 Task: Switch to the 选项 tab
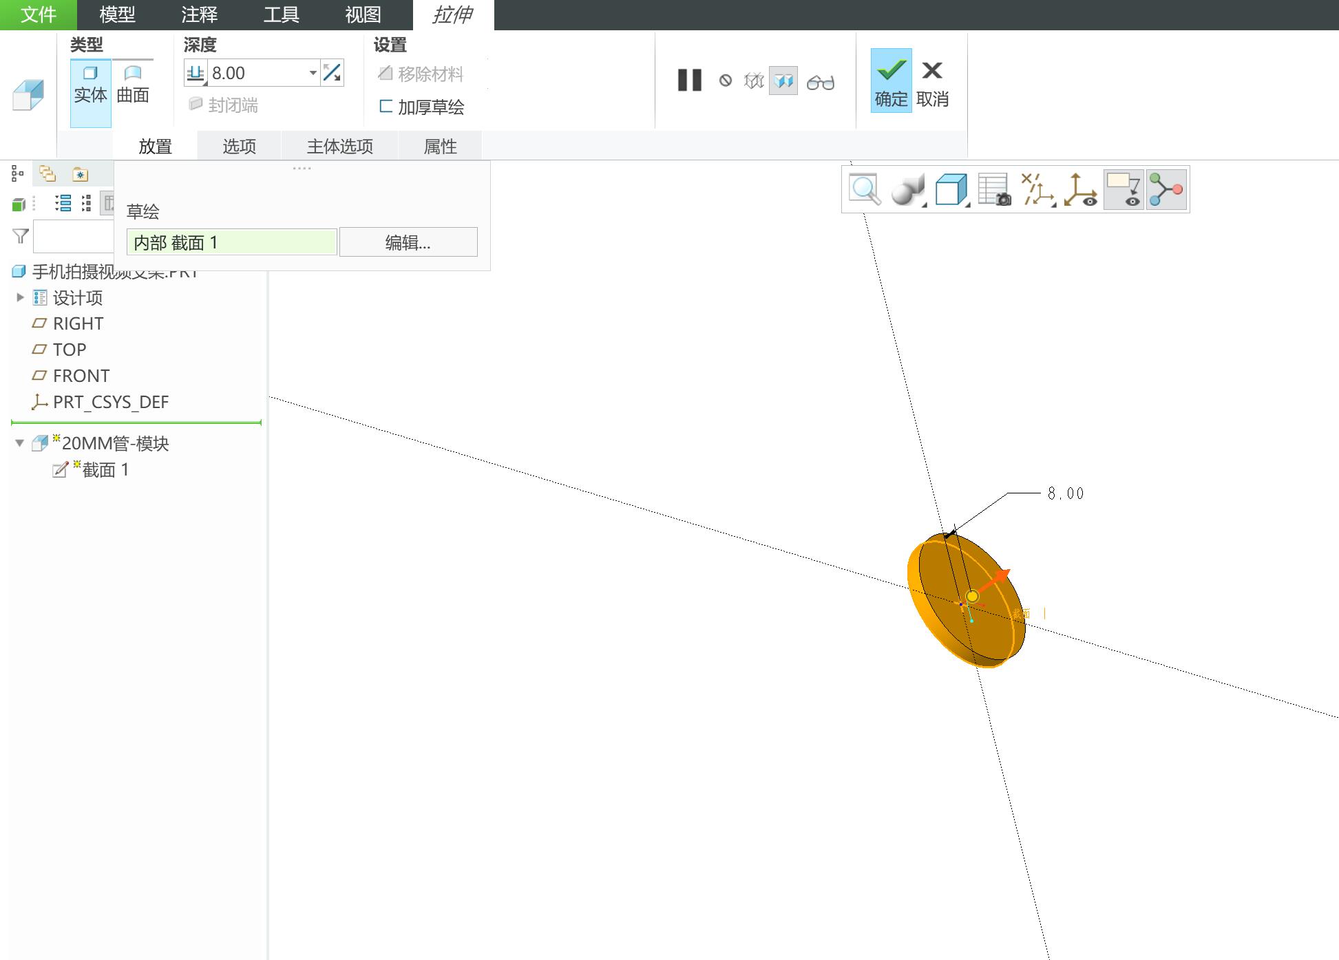(x=239, y=146)
